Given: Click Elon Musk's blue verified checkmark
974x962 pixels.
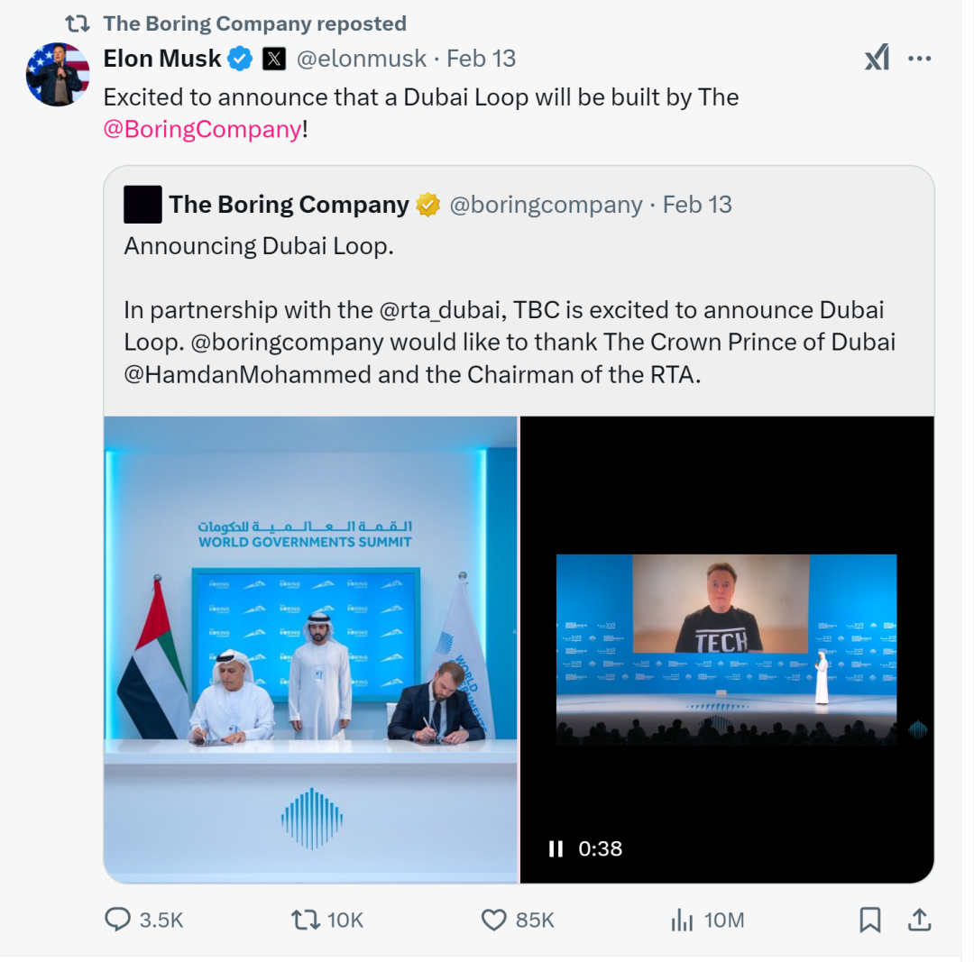Looking at the screenshot, I should tap(240, 59).
